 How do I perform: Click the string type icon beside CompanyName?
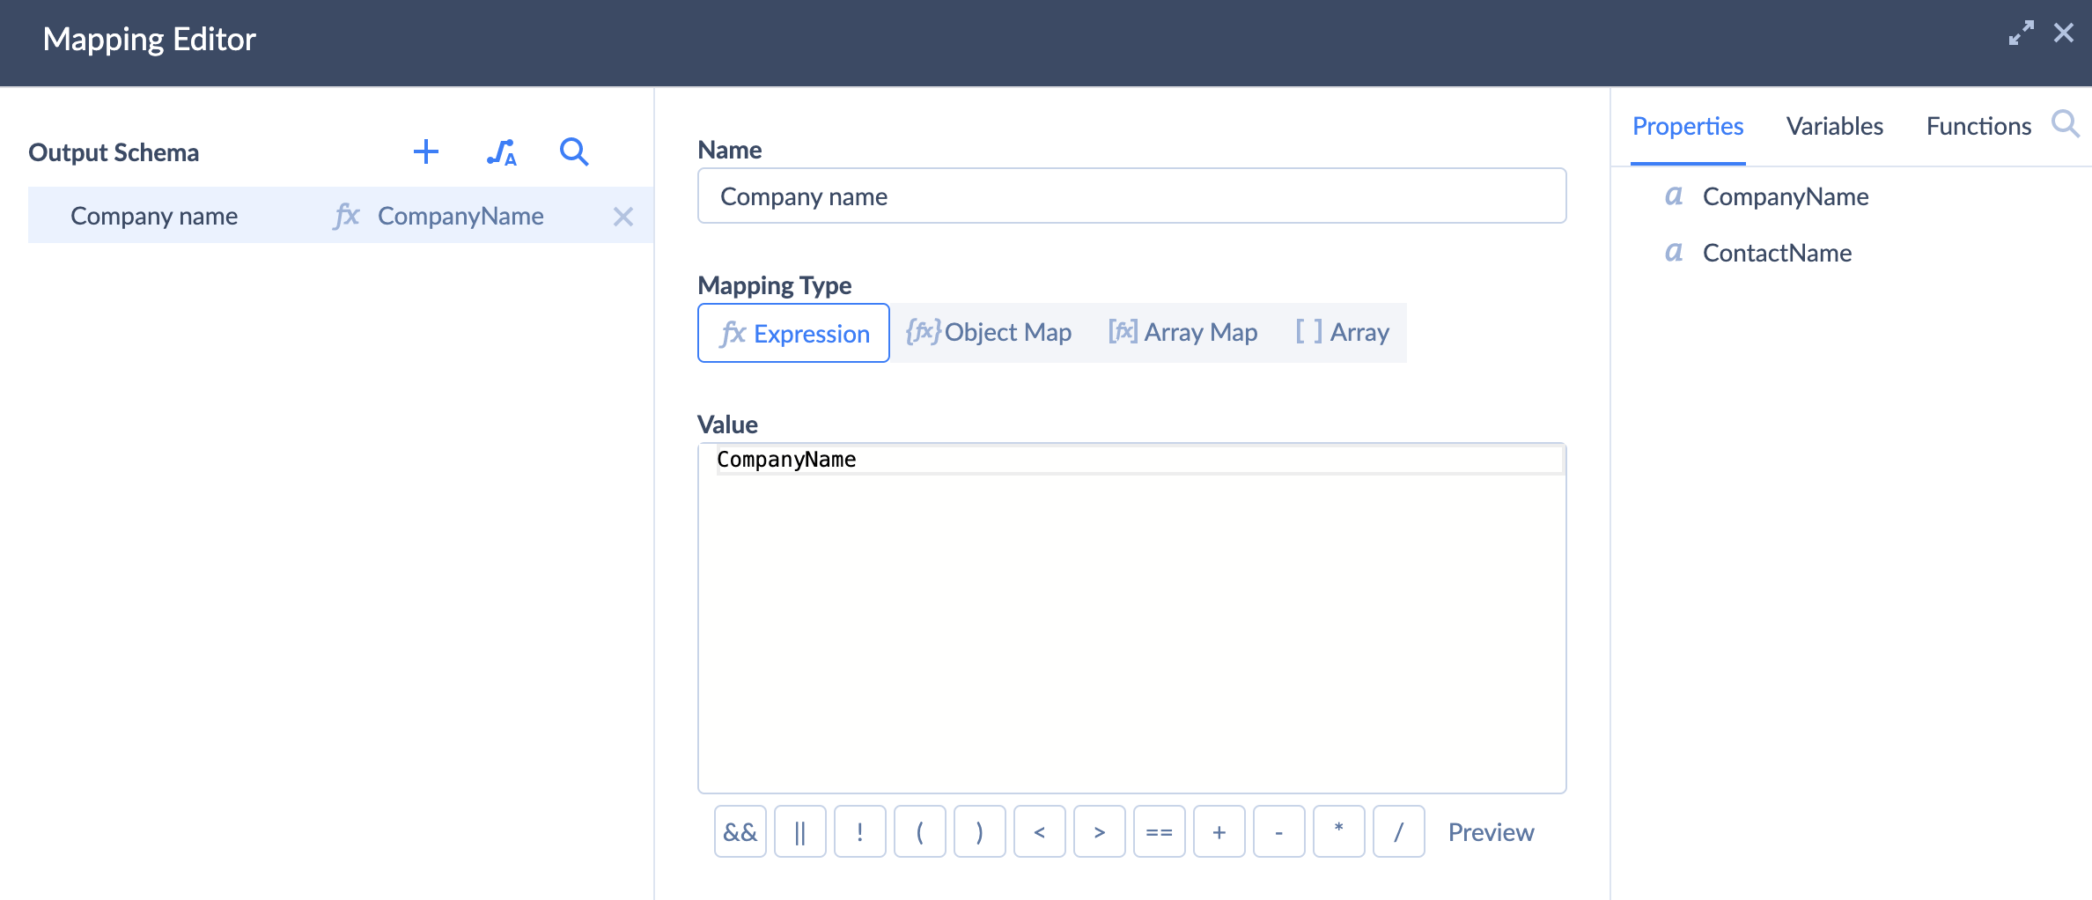coord(1674,195)
